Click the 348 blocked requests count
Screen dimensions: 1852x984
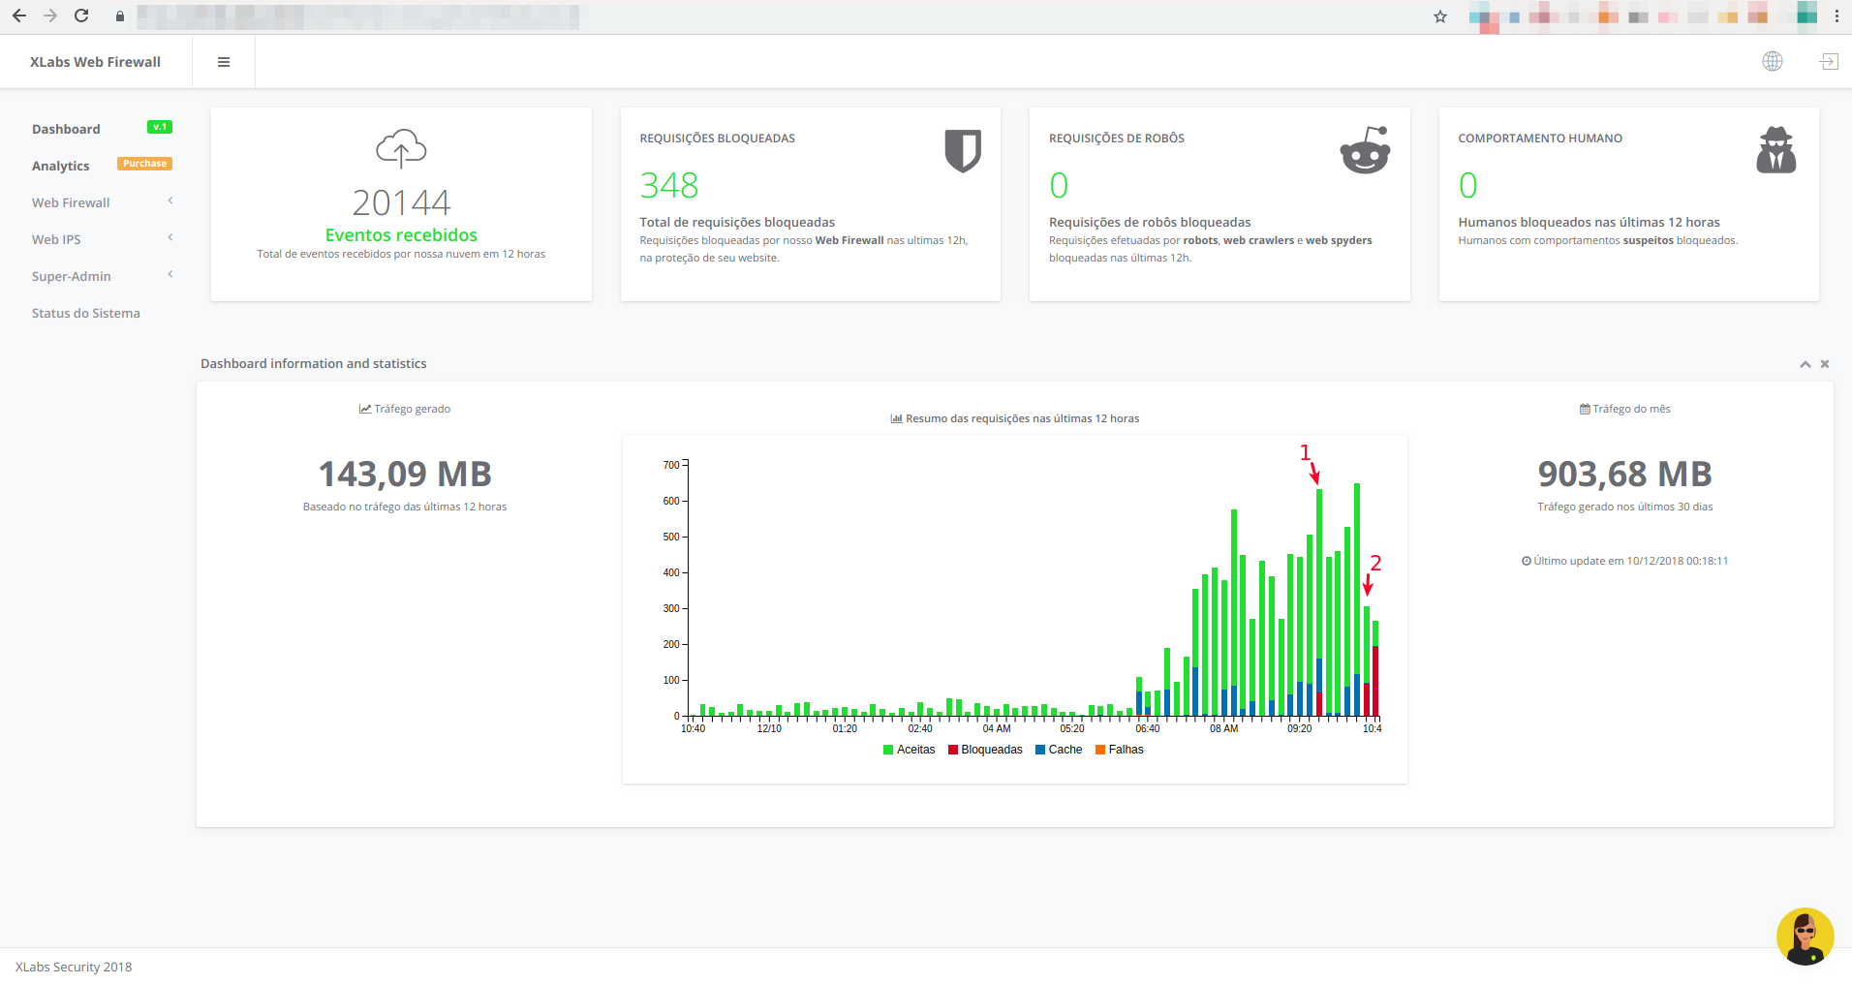[x=669, y=185]
